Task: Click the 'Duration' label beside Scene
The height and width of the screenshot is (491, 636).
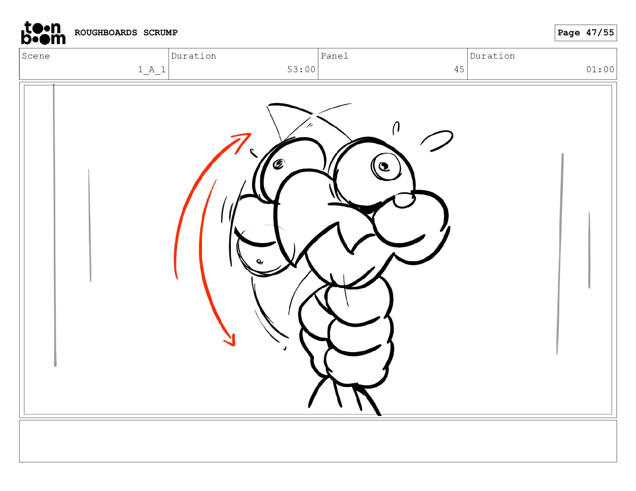Action: (x=194, y=56)
